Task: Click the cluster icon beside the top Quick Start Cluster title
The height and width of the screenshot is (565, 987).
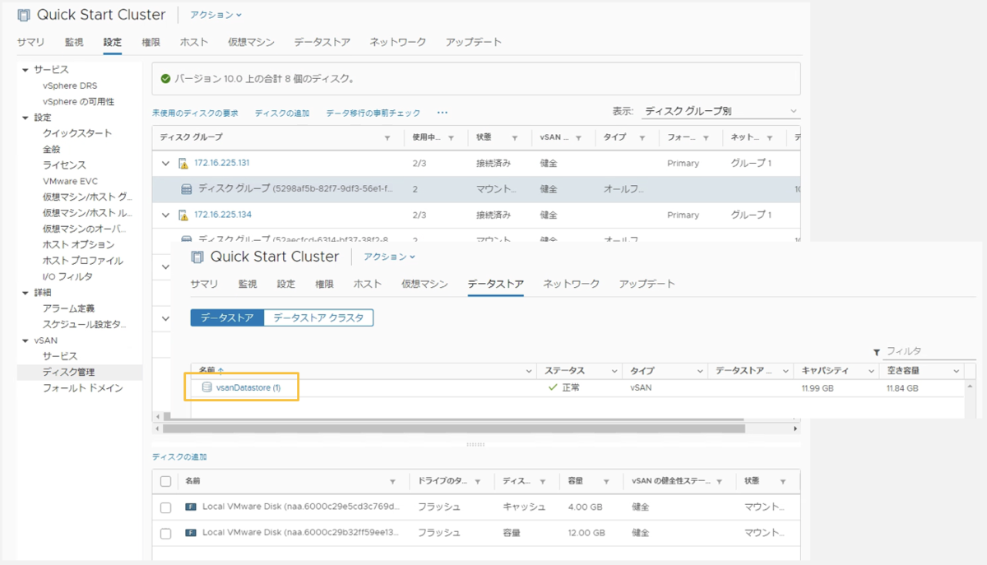Action: pos(24,15)
